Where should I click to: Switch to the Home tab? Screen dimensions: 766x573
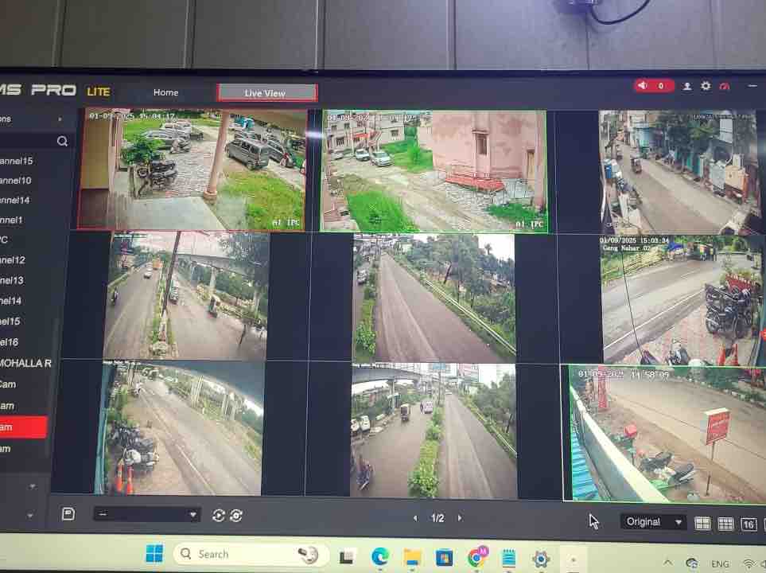click(x=165, y=92)
